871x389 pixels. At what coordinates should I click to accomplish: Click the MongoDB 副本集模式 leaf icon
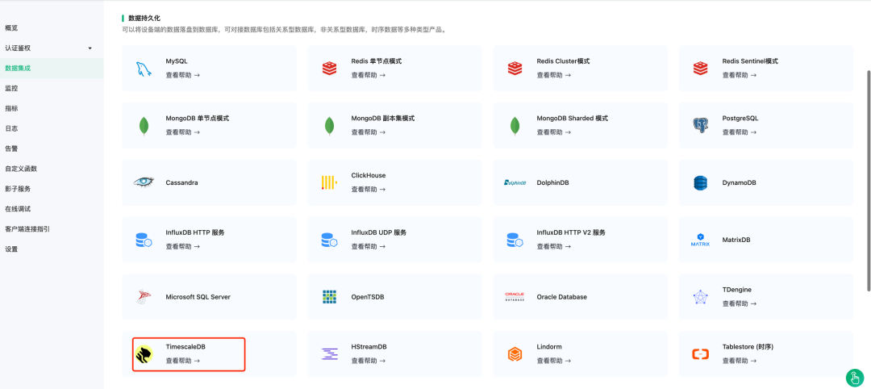pyautogui.click(x=329, y=126)
